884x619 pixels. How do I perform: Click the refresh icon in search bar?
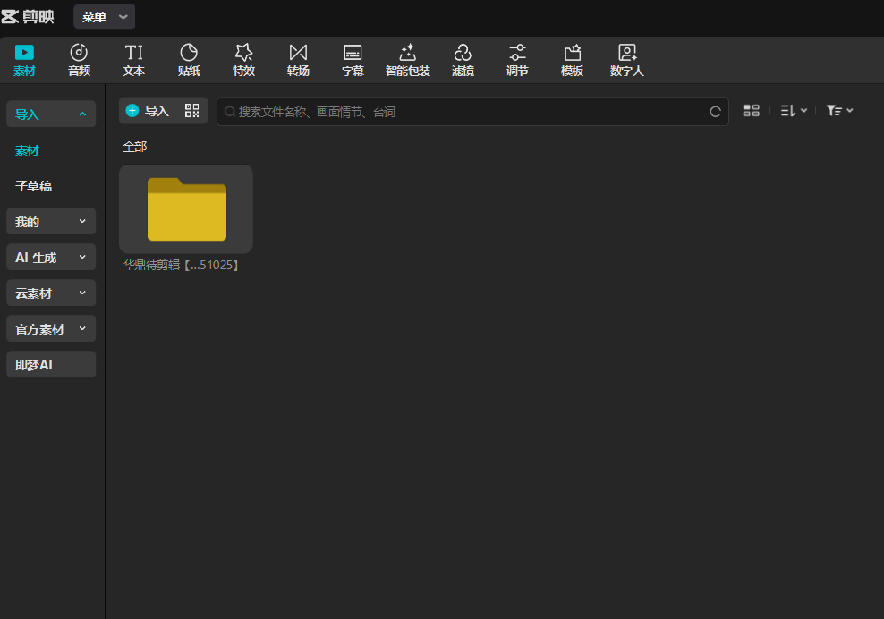715,112
